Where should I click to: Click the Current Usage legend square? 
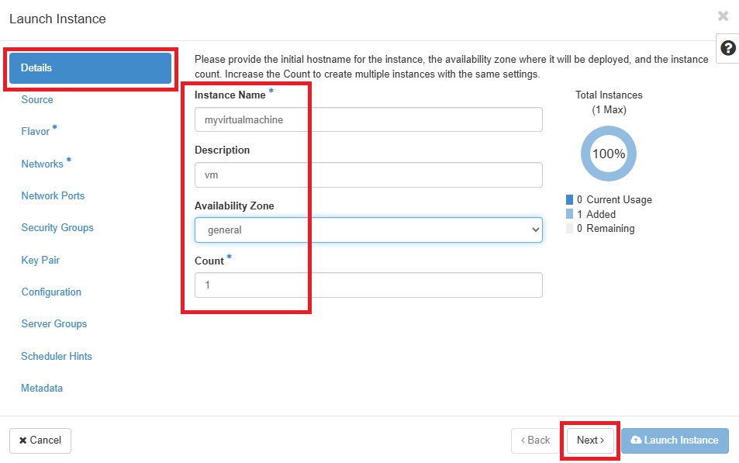coord(569,199)
